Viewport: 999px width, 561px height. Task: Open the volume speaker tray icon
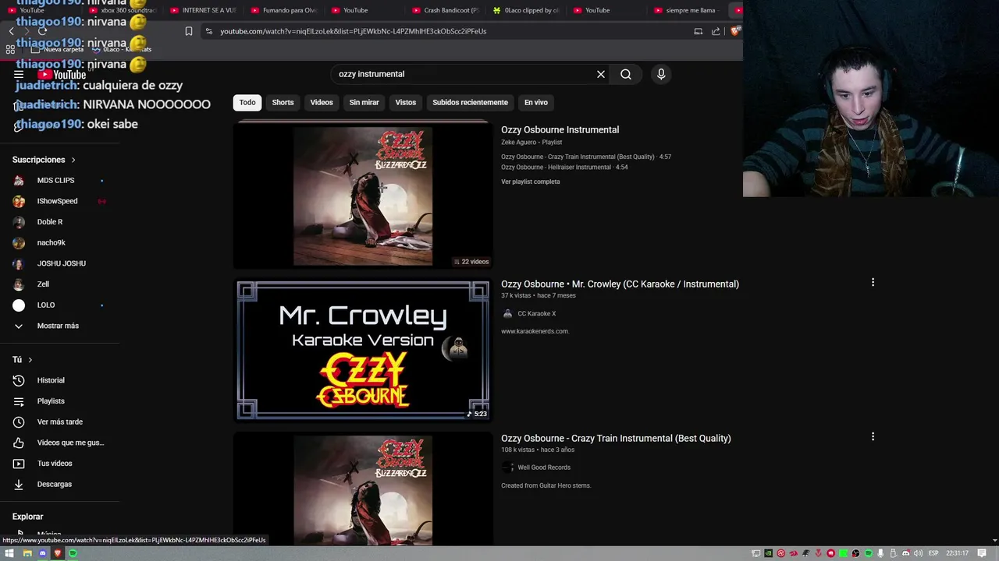coord(919,553)
